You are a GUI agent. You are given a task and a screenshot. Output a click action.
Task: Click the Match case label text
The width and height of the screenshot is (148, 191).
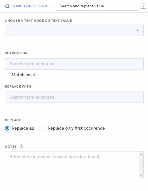pos(23,75)
